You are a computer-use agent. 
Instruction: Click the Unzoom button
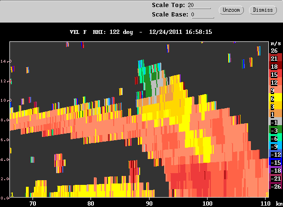coord(231,10)
